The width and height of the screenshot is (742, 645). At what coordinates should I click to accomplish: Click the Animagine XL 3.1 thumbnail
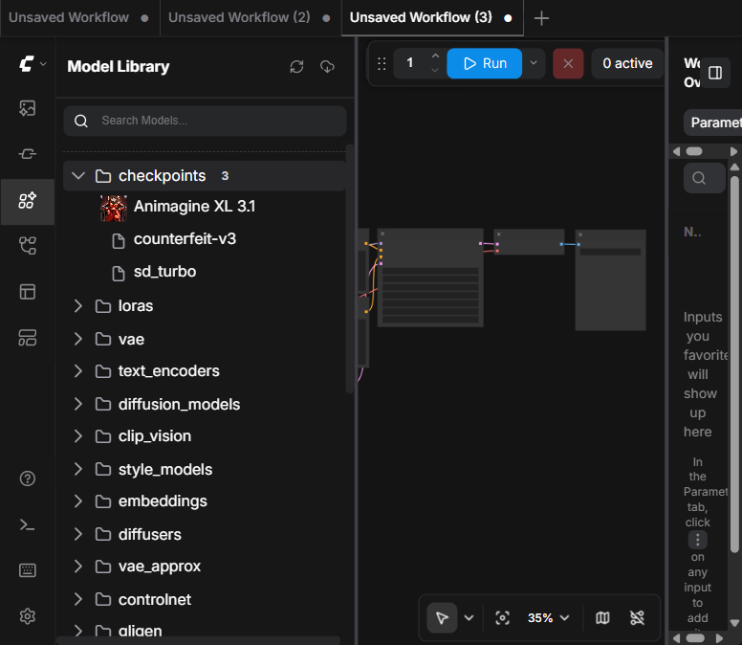114,209
